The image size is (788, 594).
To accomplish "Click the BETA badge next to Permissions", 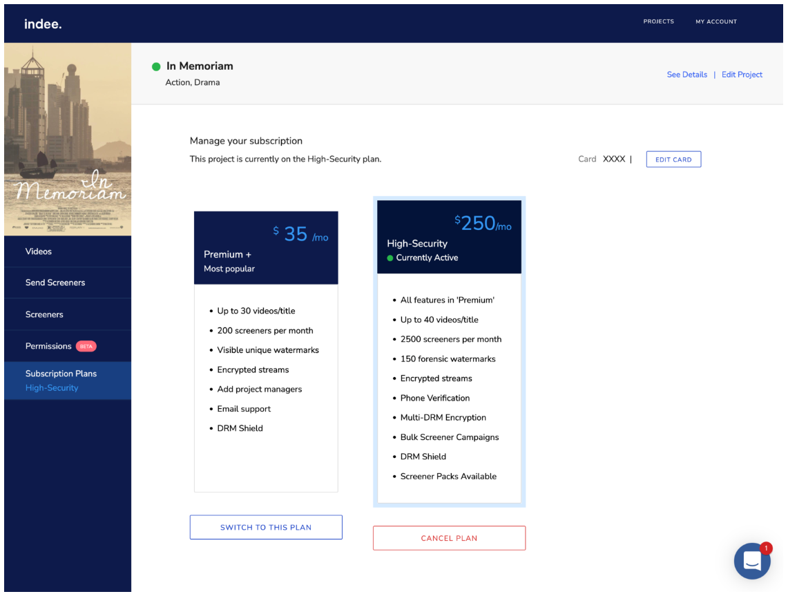I will coord(86,346).
